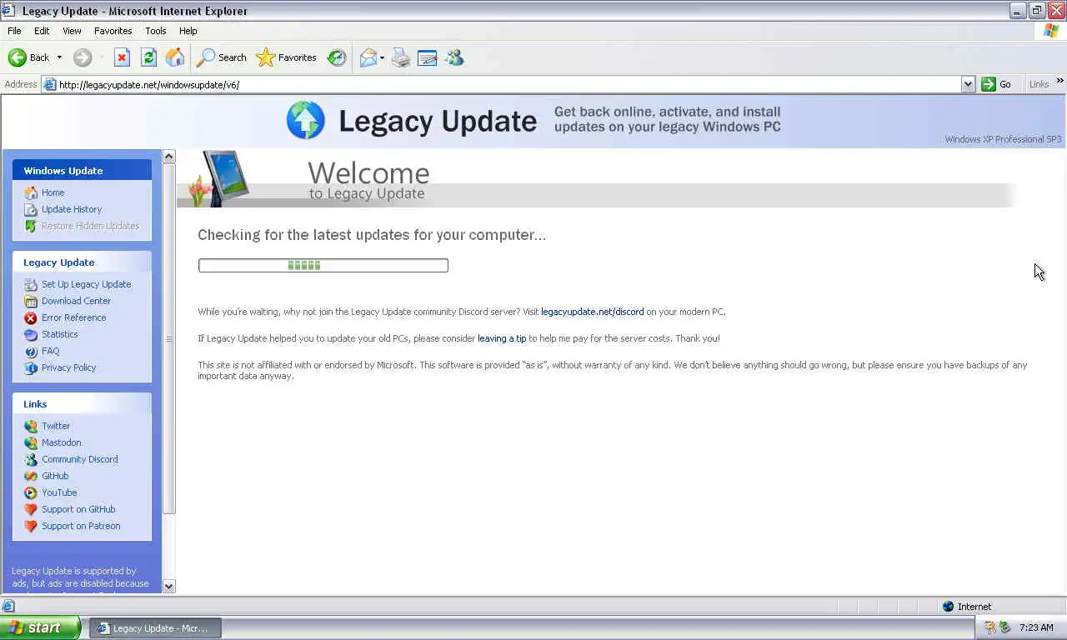Refresh the page with the Refresh icon
The image size is (1067, 640).
[x=148, y=57]
